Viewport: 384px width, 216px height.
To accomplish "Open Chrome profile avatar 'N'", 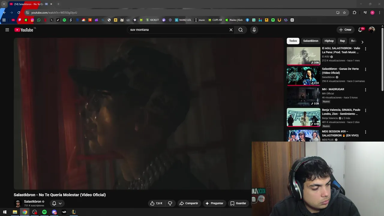I will tap(372, 13).
